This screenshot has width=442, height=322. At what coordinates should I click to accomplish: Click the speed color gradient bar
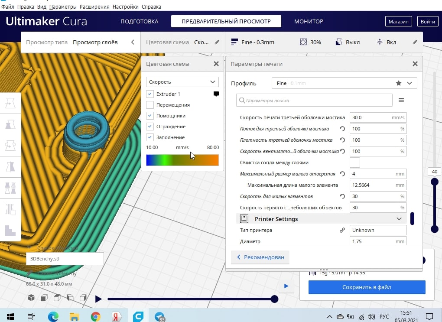tap(182, 160)
